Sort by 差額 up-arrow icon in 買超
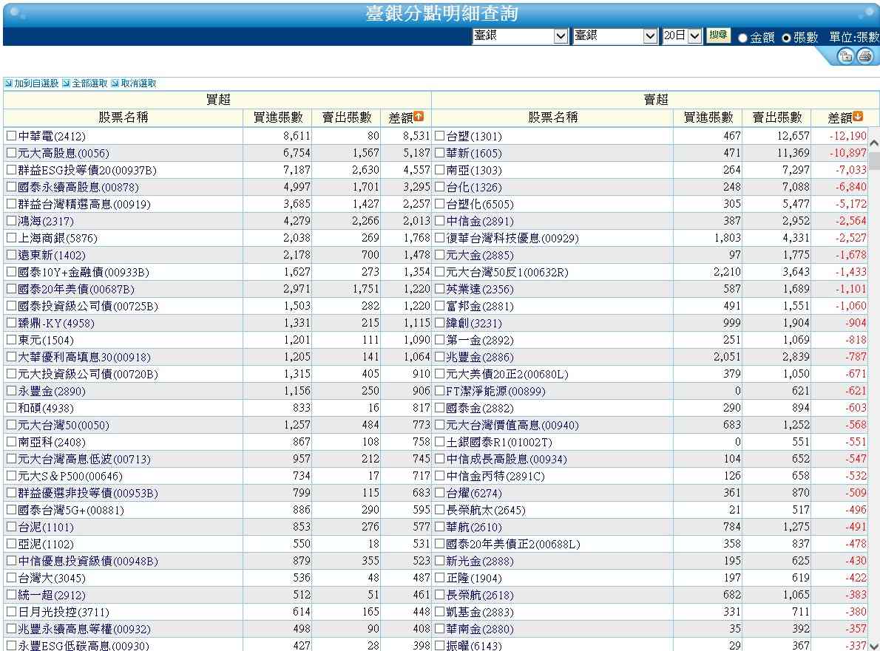 click(x=419, y=117)
